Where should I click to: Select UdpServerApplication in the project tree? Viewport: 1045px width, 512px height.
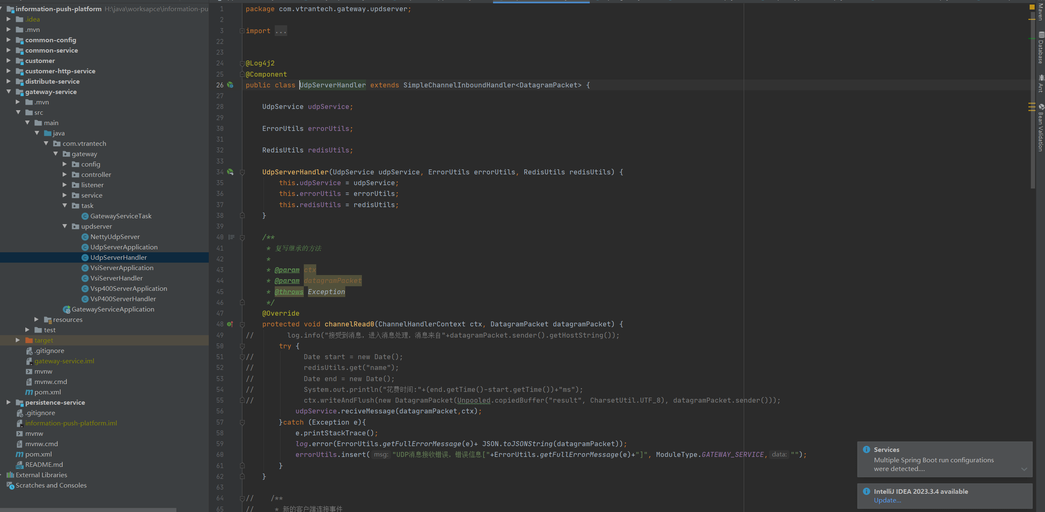pyautogui.click(x=124, y=247)
